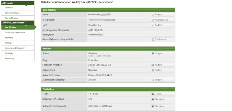Click the clock icon in the Automatisches Backup row
This screenshot has height=111, width=232.
153,80
